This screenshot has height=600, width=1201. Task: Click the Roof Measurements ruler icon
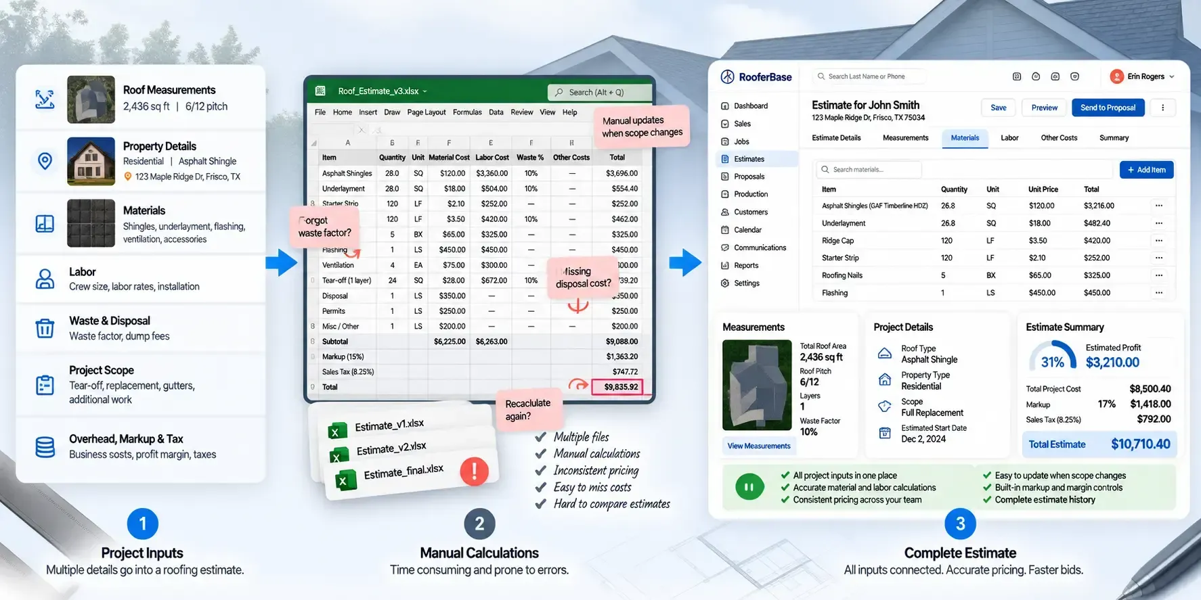[45, 99]
